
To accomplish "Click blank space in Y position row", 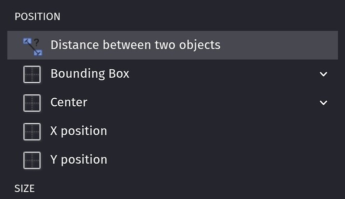I will coord(220,160).
